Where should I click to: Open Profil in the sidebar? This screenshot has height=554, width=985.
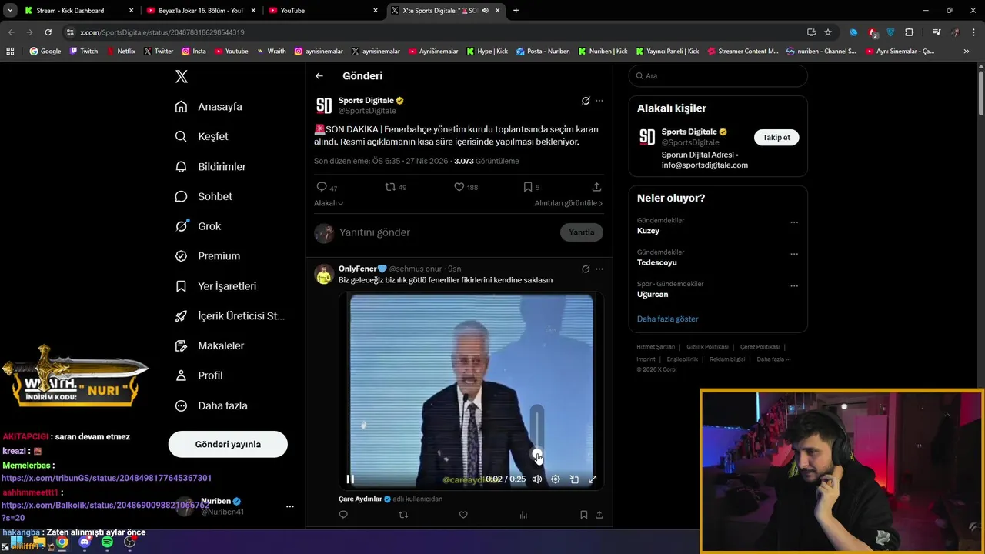(199, 375)
